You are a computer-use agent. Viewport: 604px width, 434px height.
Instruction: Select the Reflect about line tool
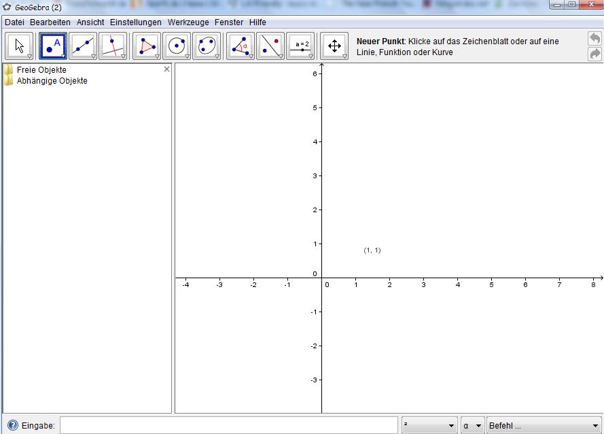[x=270, y=46]
